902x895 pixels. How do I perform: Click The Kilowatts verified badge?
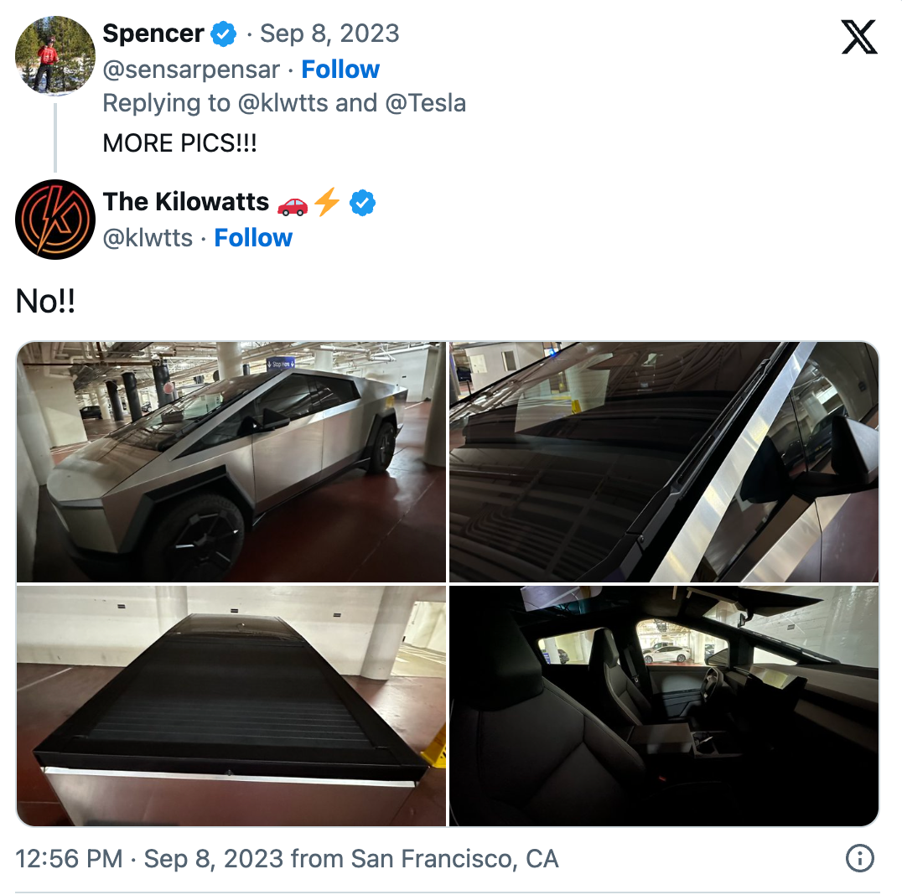(362, 202)
